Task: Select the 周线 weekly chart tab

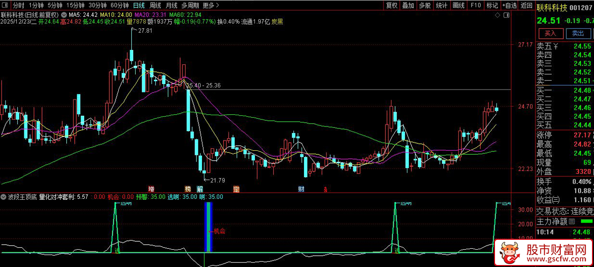Action: pyautogui.click(x=155, y=5)
